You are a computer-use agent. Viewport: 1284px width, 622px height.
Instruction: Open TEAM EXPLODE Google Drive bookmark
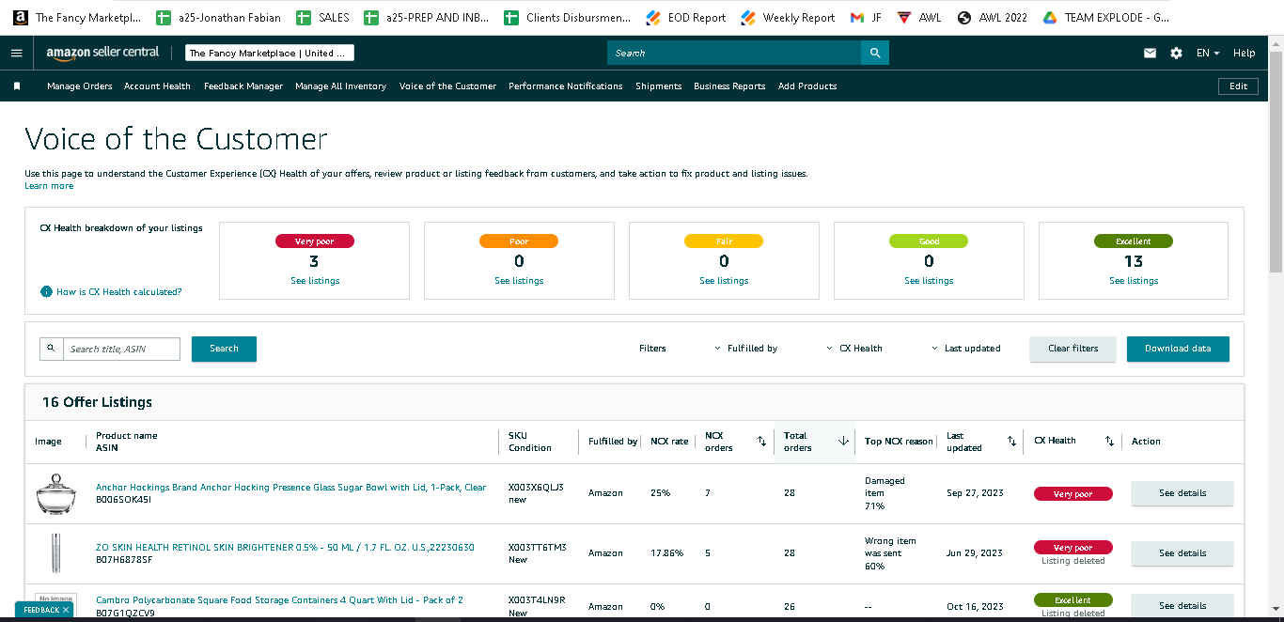[x=1105, y=17]
